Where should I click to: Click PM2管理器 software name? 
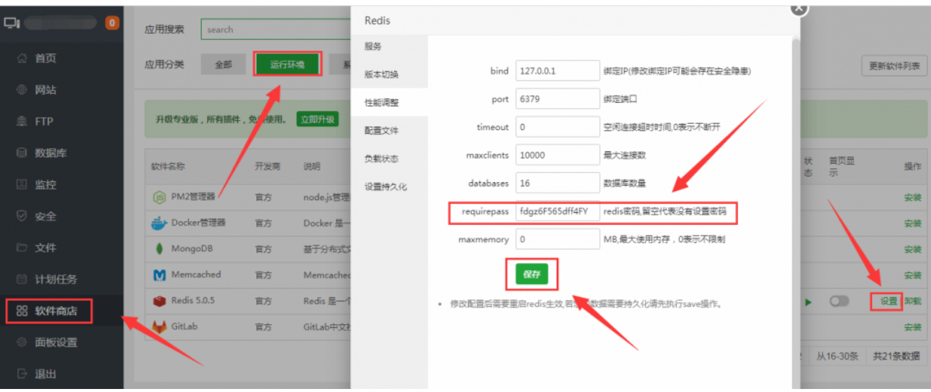pyautogui.click(x=194, y=197)
